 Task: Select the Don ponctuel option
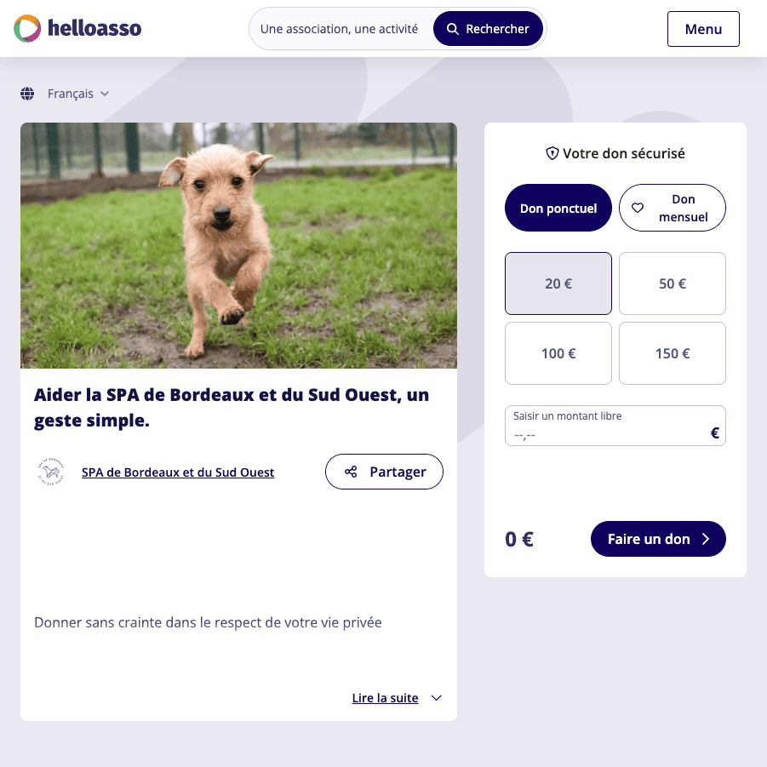pyautogui.click(x=558, y=208)
